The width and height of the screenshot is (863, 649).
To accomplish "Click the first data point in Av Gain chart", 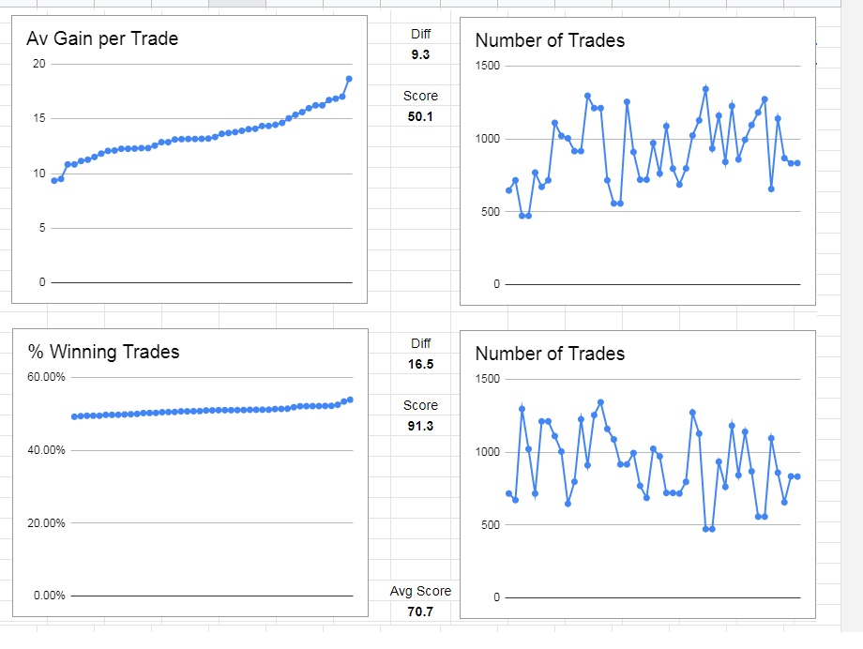I will point(54,180).
